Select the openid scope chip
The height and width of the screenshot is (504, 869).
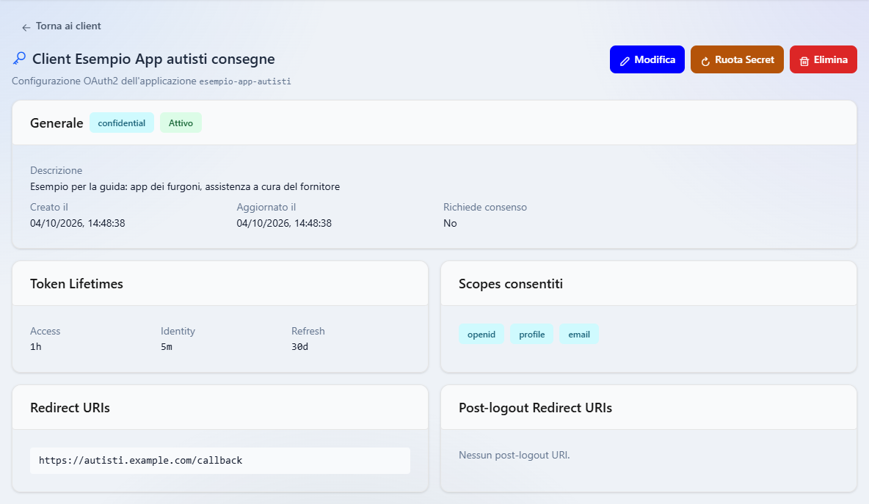click(481, 334)
